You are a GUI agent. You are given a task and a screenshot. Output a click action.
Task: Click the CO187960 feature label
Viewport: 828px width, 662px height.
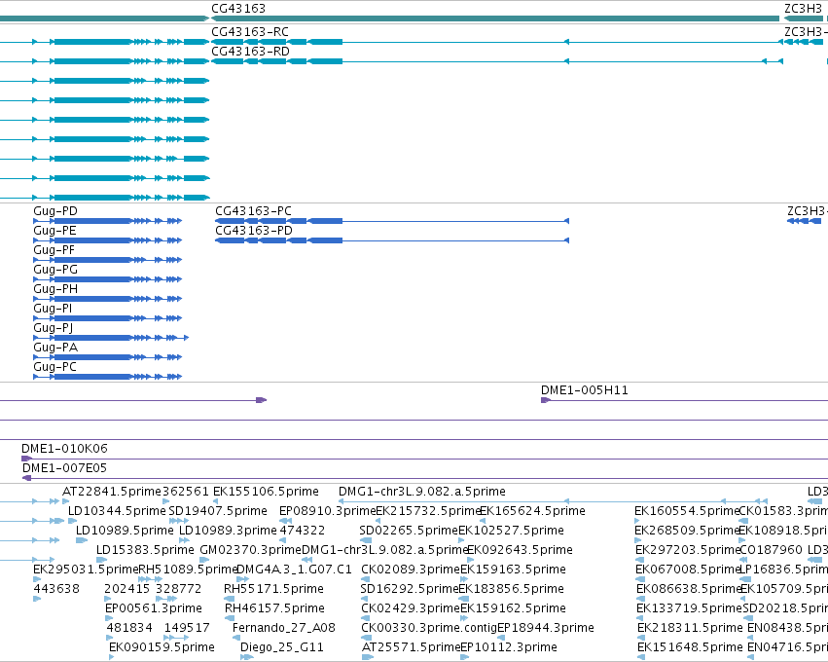[771, 550]
